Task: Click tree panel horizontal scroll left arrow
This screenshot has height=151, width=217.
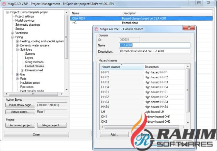Action: coord(6,94)
